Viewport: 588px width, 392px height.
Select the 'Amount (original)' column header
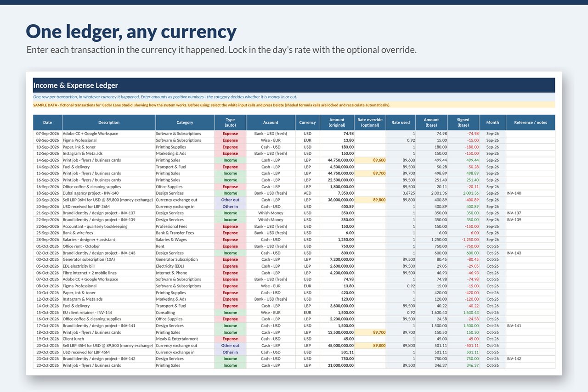(x=337, y=123)
